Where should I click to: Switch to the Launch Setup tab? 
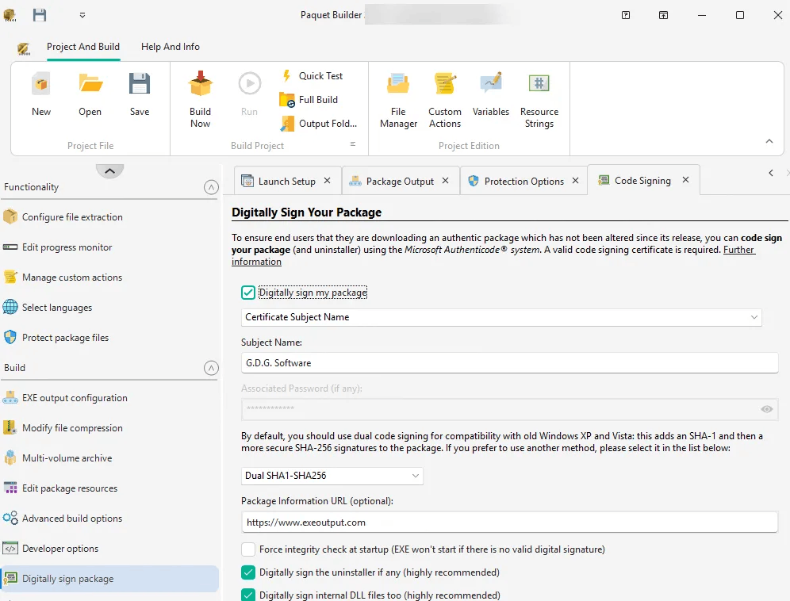pos(286,182)
